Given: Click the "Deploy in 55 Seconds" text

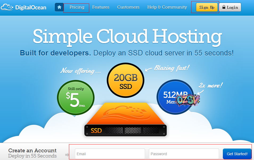Looking at the screenshot, I should [32, 156].
